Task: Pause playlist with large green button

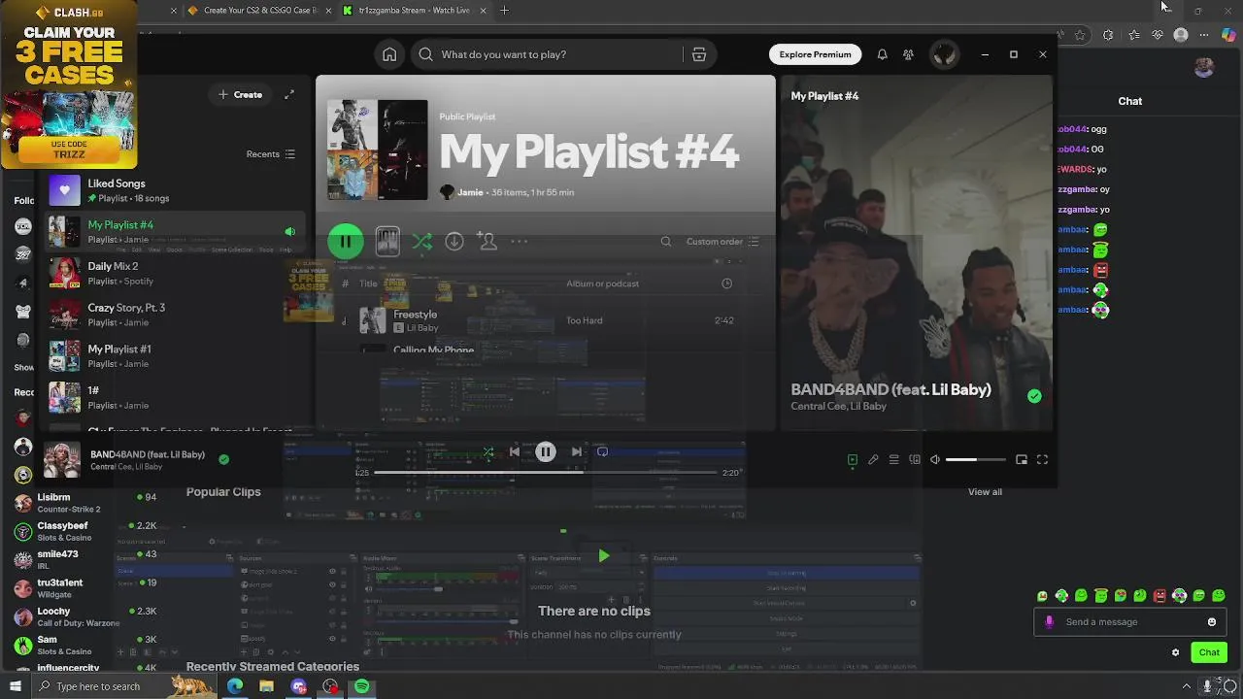Action: pyautogui.click(x=346, y=241)
